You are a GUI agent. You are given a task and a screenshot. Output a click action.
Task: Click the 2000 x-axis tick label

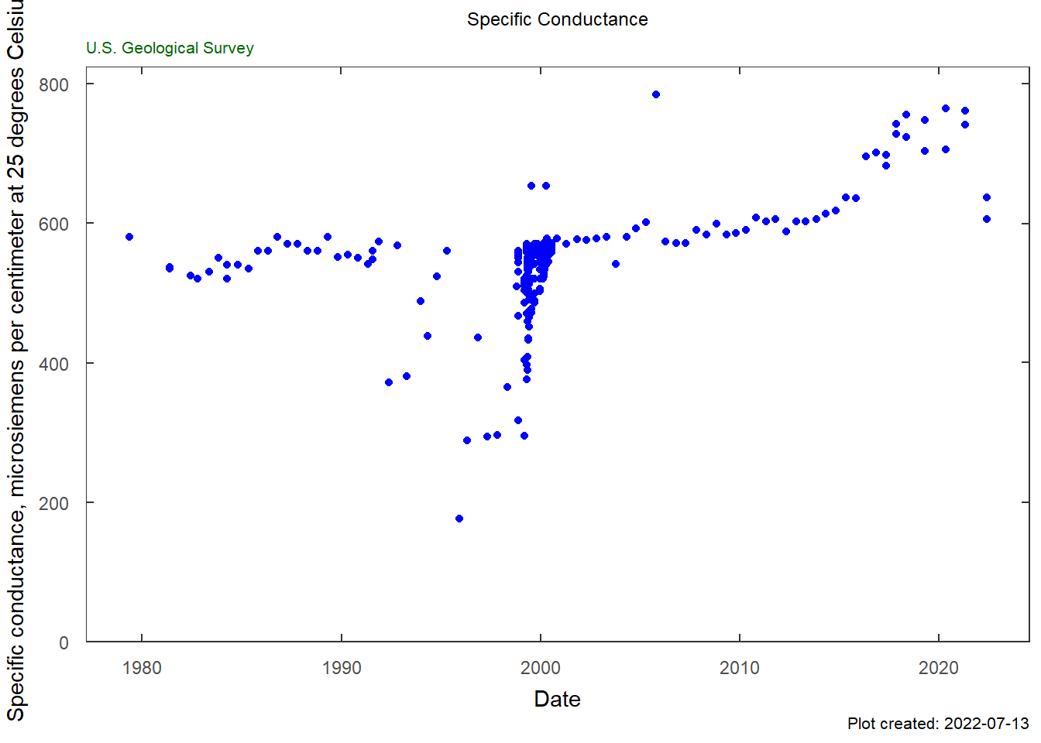point(541,668)
